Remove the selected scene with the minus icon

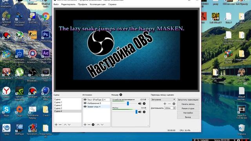click(60, 125)
